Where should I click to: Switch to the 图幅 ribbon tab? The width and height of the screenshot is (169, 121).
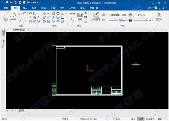pos(43,8)
